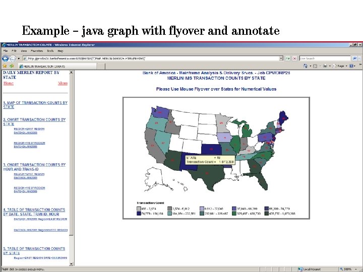Click the legend swatch for 3,574 - 6,912
The width and height of the screenshot is (363, 272).
169,209
